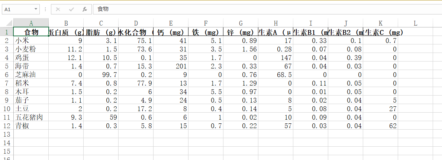Click the 芝麻油 cell
This screenshot has height=160, width=442.
tap(31, 75)
